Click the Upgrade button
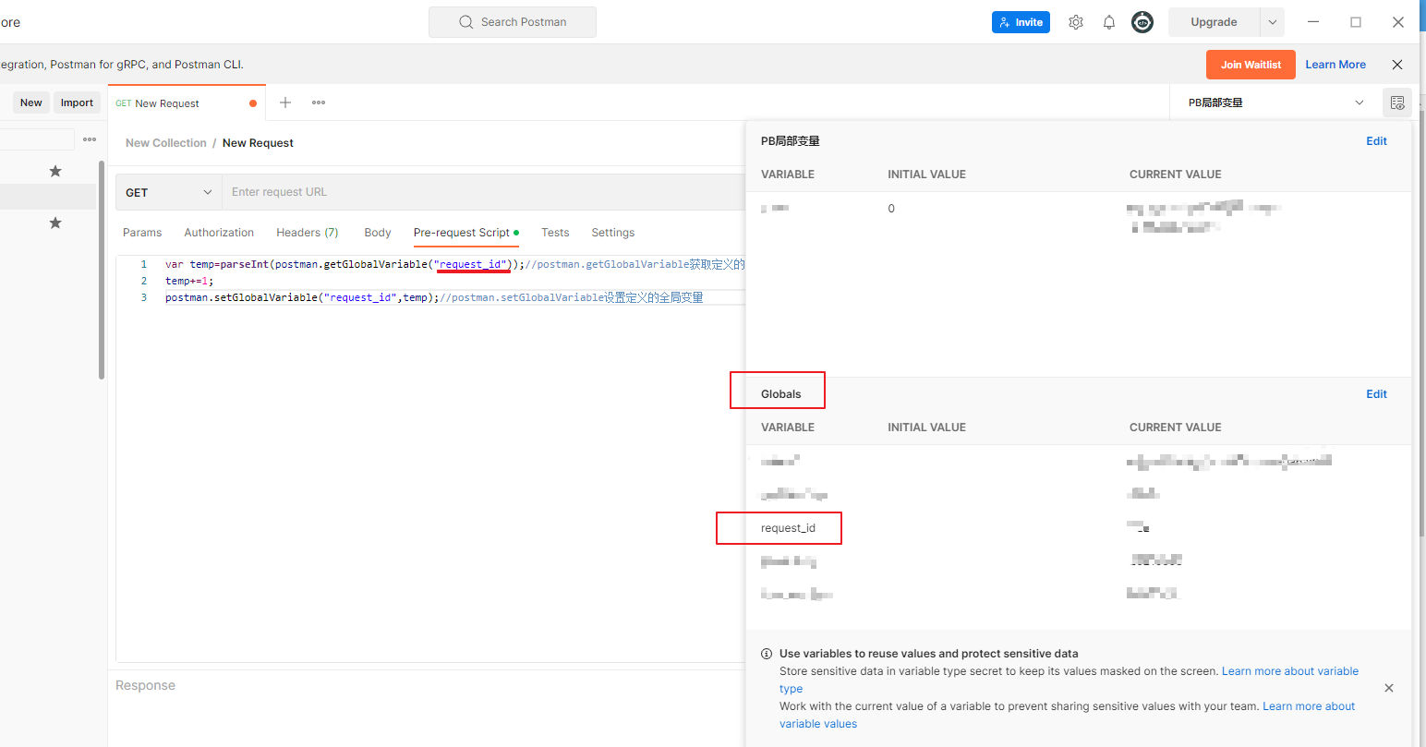Image resolution: width=1426 pixels, height=747 pixels. point(1215,22)
